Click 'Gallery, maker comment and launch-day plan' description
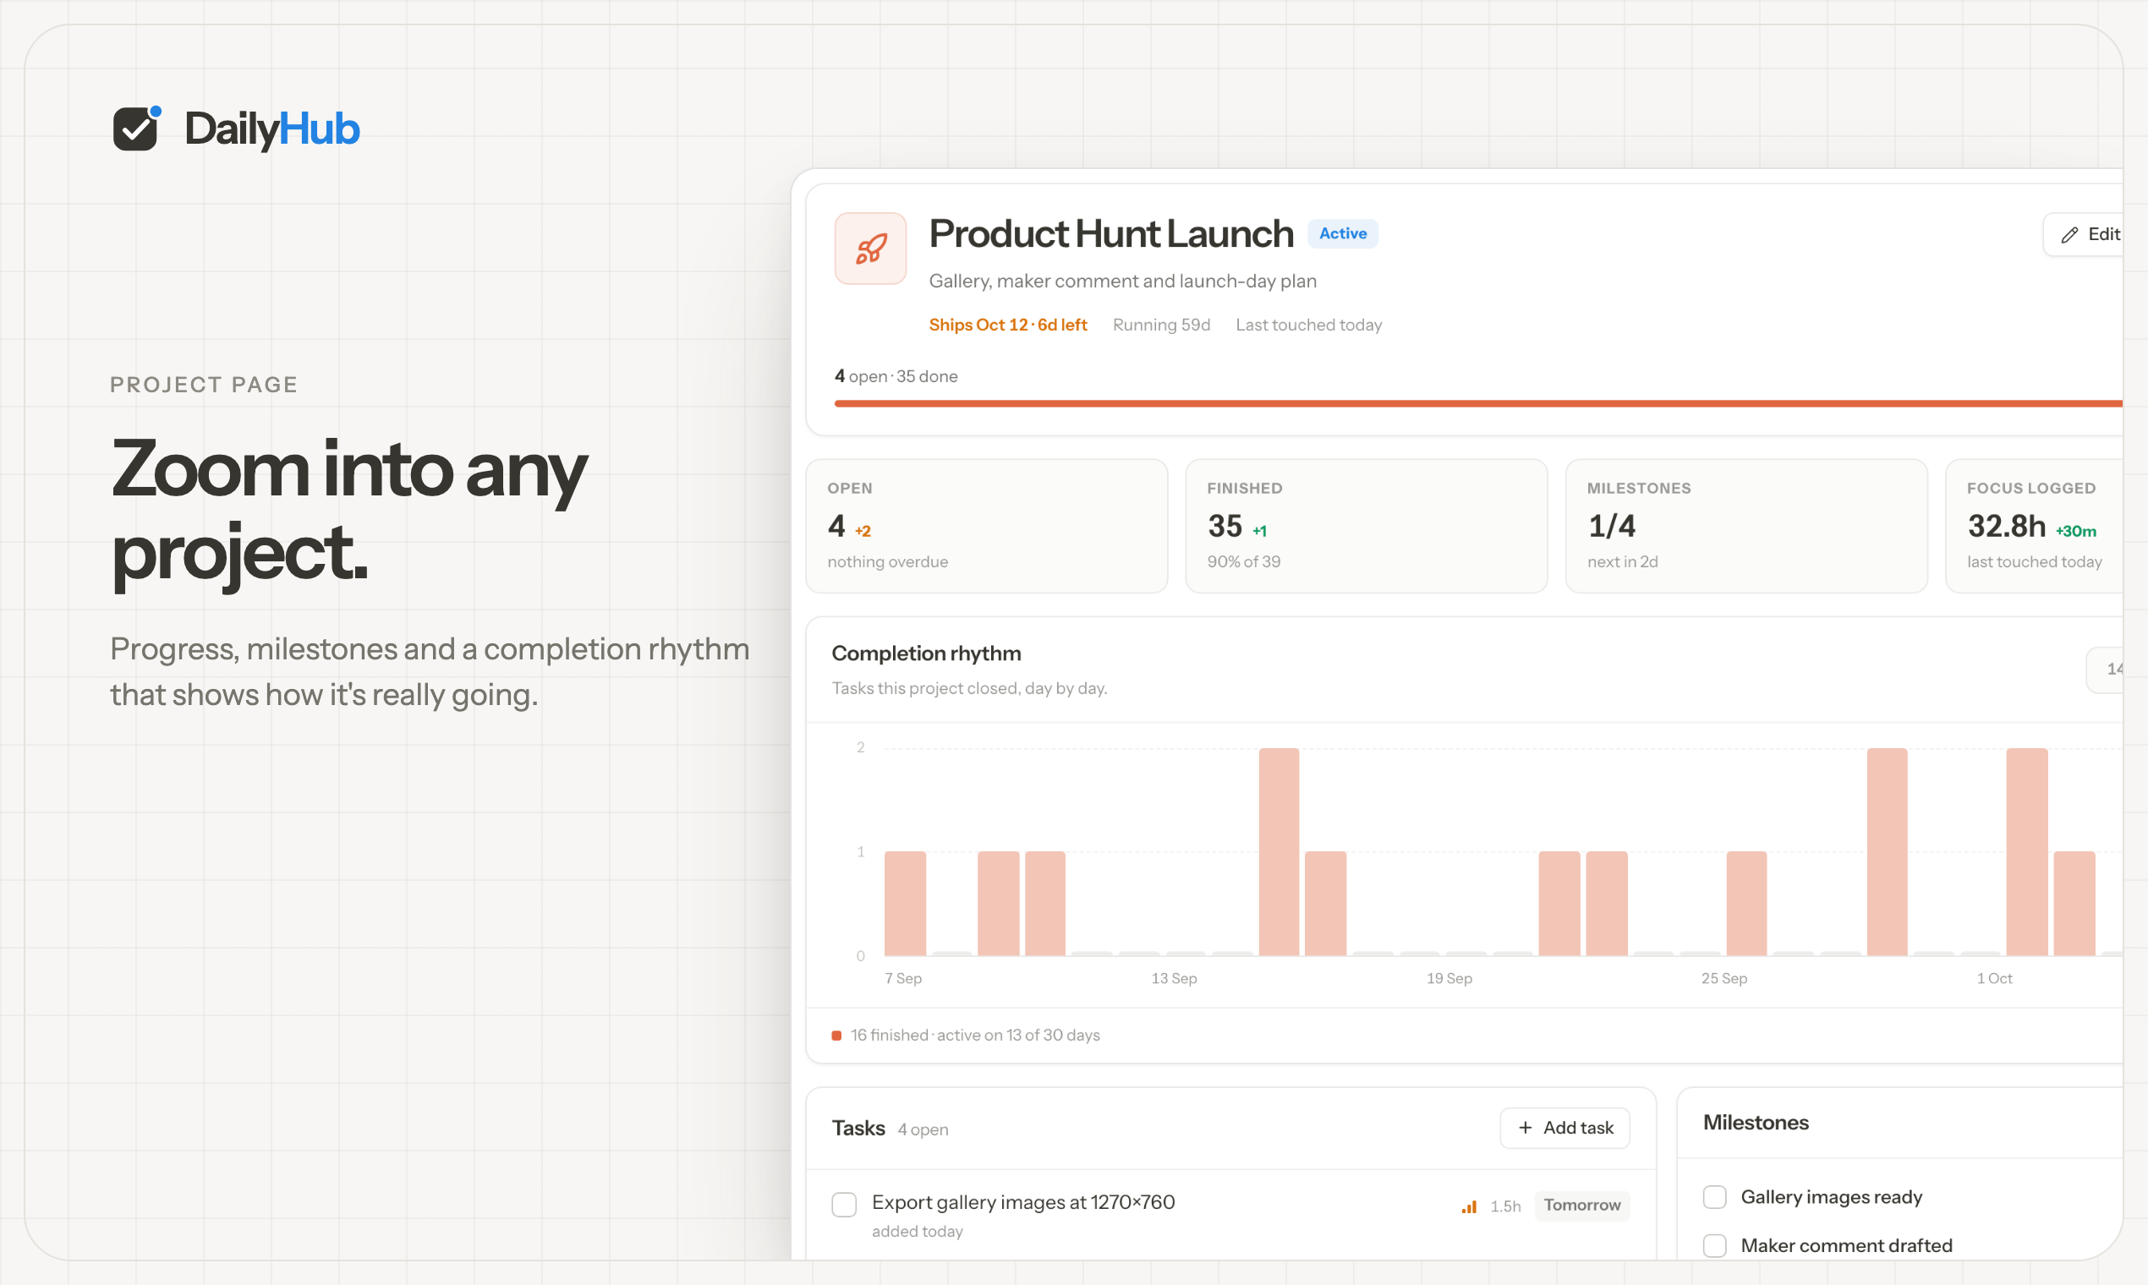 [1122, 281]
